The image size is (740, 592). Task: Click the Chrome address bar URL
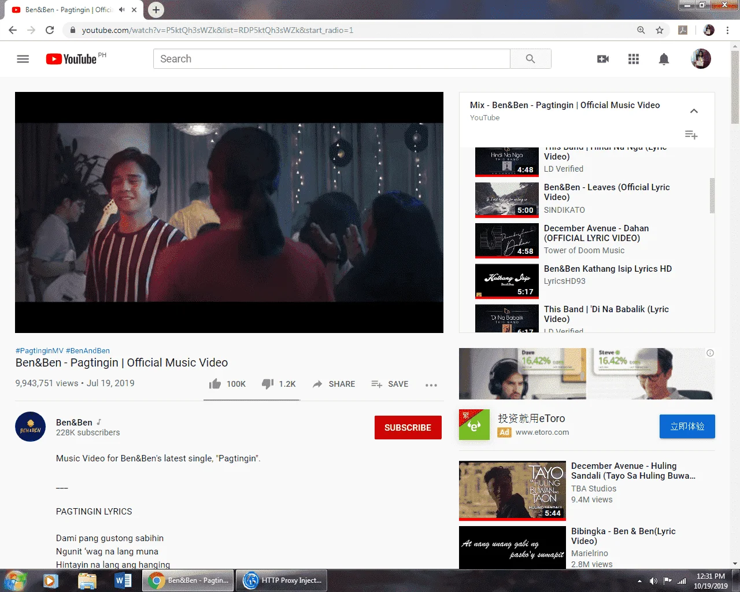click(217, 30)
